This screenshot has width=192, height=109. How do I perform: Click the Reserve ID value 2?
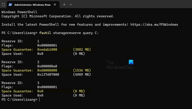tap(38, 62)
